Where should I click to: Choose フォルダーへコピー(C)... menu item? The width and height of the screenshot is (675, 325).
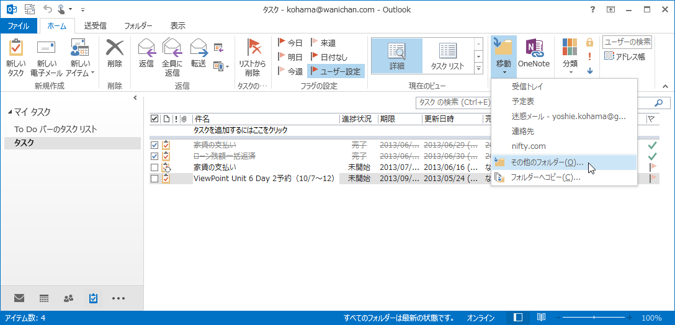click(564, 177)
